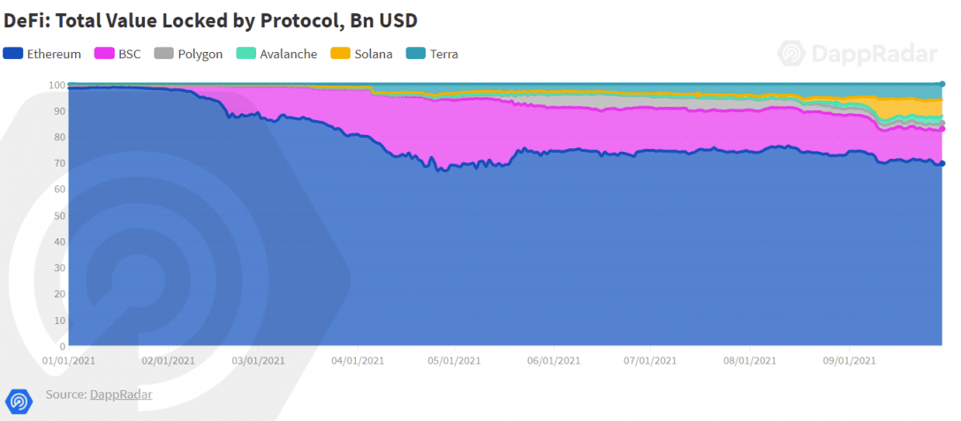
Task: Select the BSC line end-point marker
Action: 942,129
